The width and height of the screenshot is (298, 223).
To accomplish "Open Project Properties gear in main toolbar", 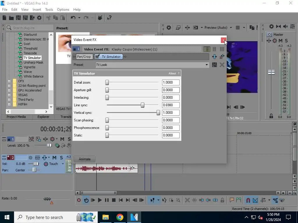I will (x=39, y=18).
